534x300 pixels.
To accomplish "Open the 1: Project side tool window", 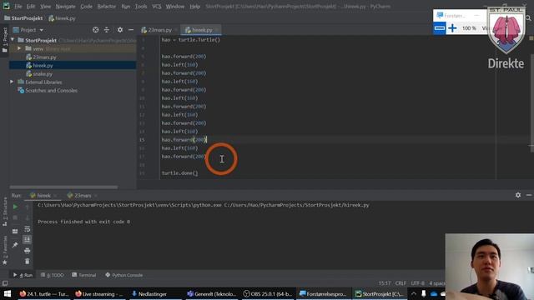I will tap(5, 40).
